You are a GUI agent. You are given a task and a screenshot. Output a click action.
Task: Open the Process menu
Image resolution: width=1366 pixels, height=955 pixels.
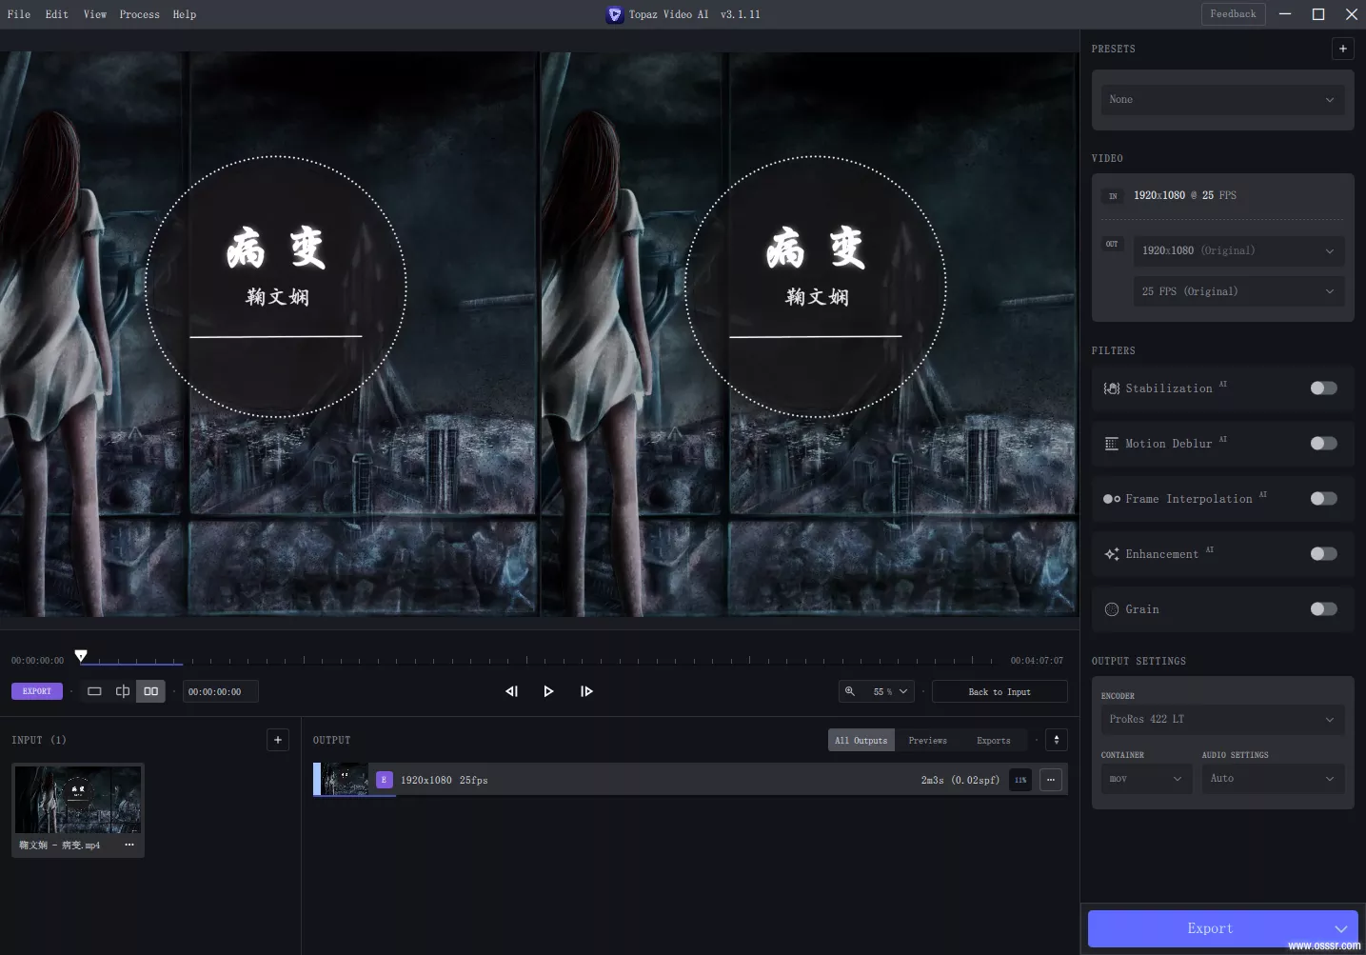coord(140,14)
